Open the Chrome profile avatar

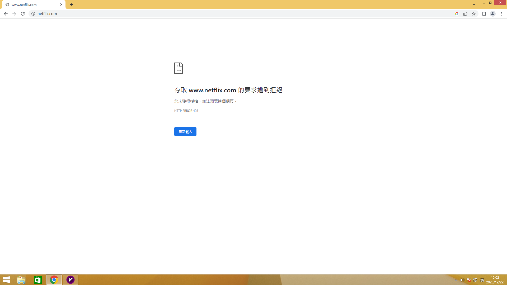[x=493, y=14]
